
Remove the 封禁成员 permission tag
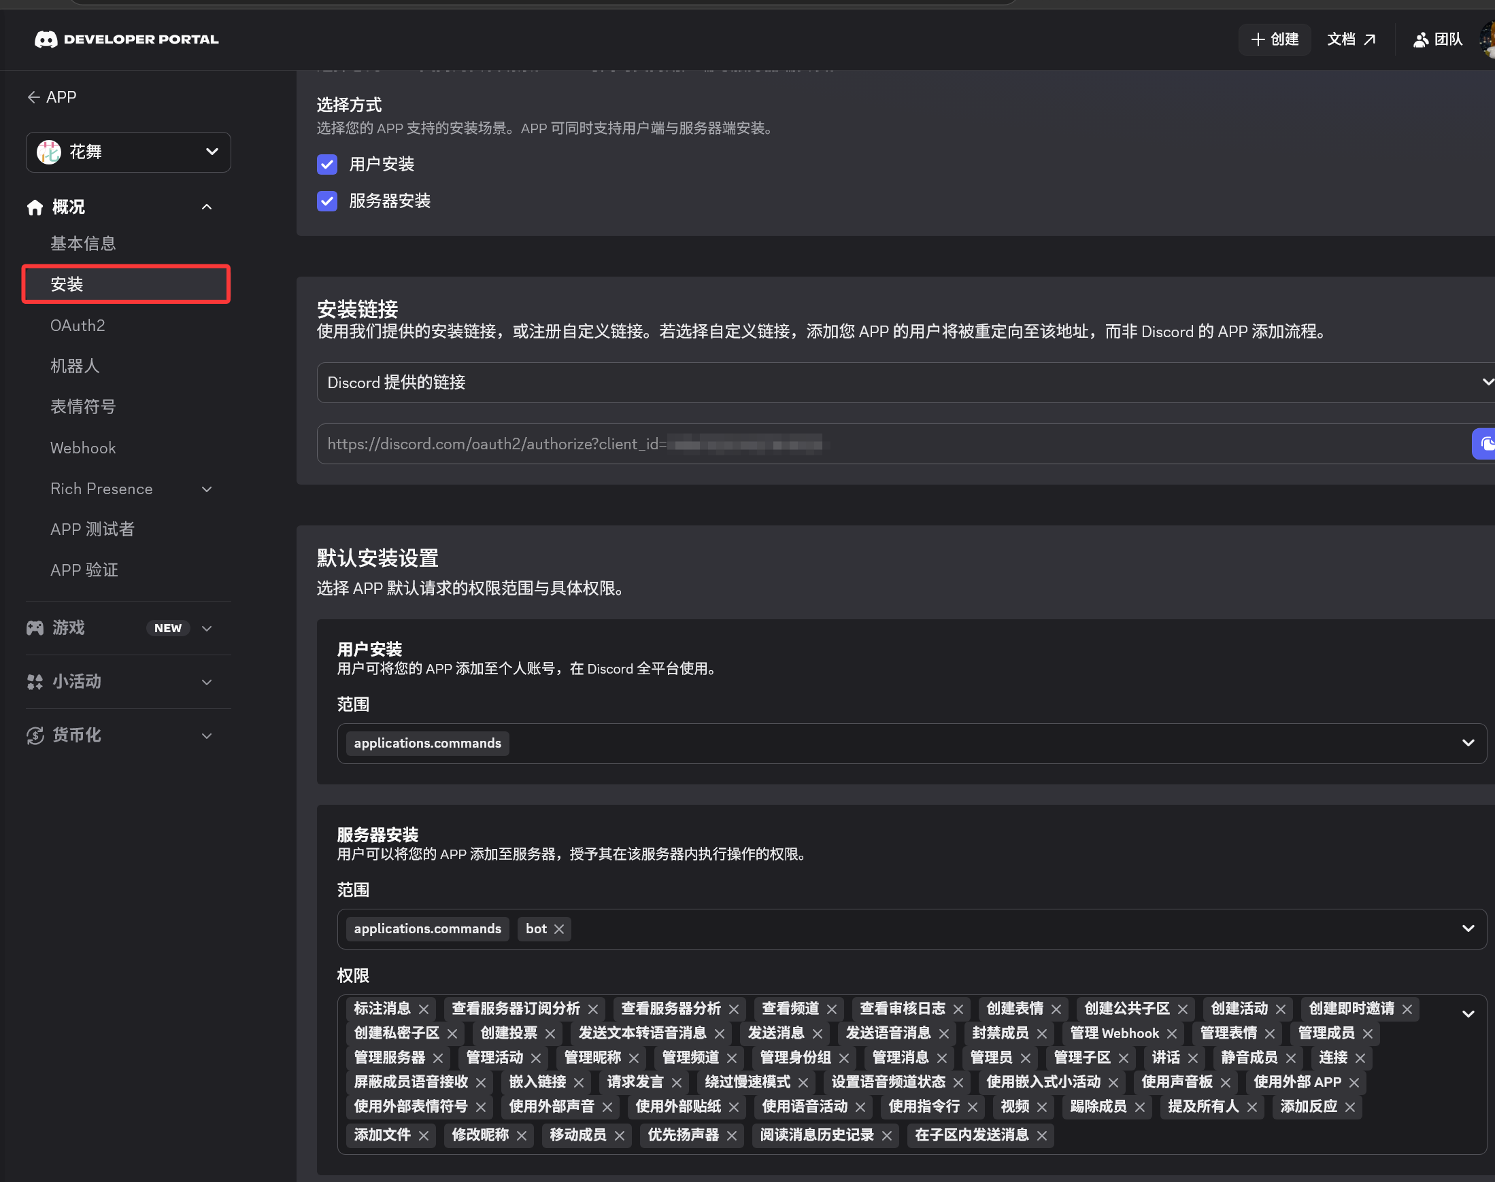click(1041, 1033)
